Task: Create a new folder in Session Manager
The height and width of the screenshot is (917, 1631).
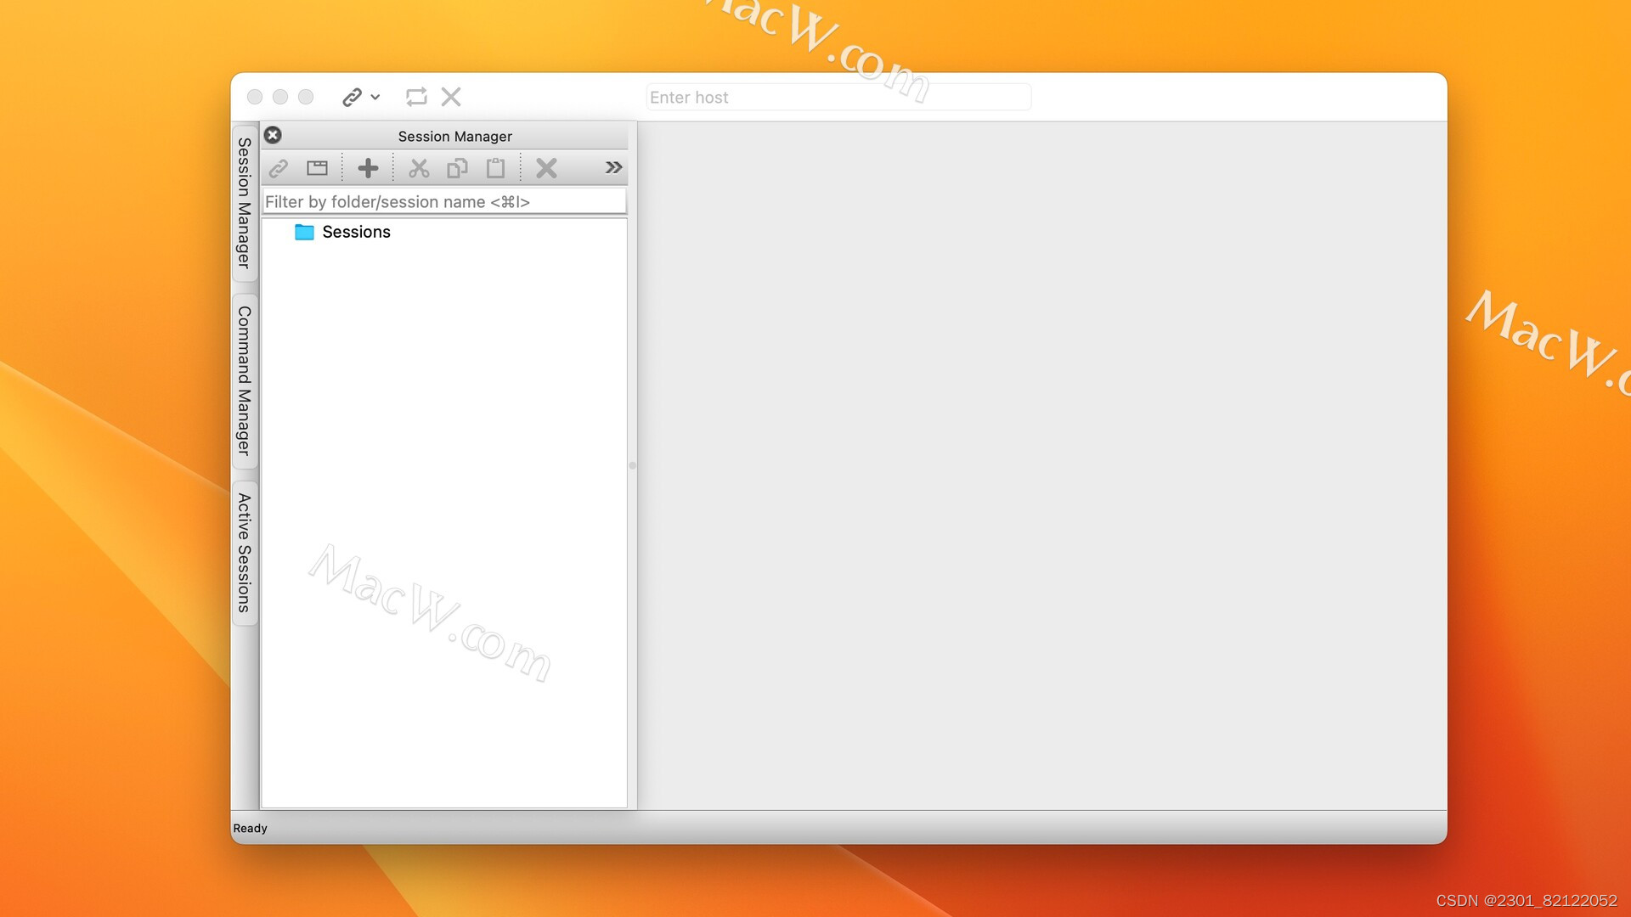Action: (316, 167)
